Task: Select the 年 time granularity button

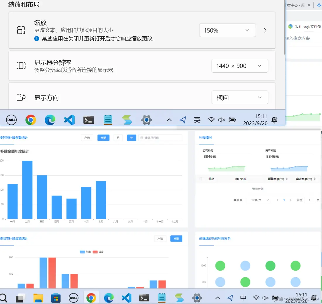Action: click(131, 138)
